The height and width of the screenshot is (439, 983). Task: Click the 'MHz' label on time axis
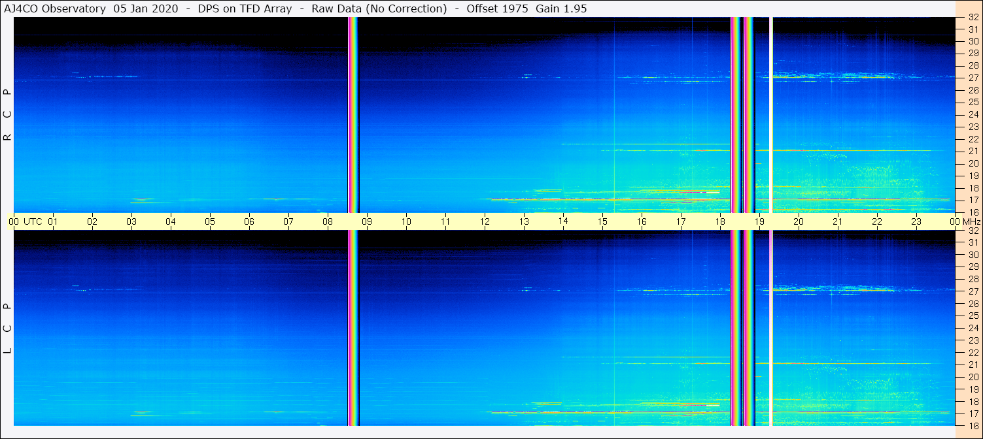pos(971,221)
